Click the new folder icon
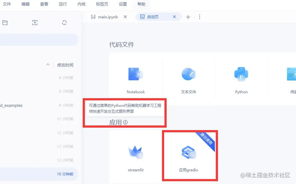Screen dimensions: 296x184 coord(5,23)
